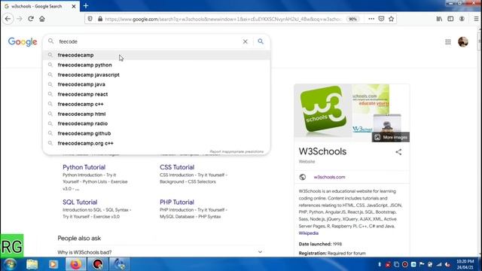
Task: Clear search text with X icon
Action: click(245, 41)
